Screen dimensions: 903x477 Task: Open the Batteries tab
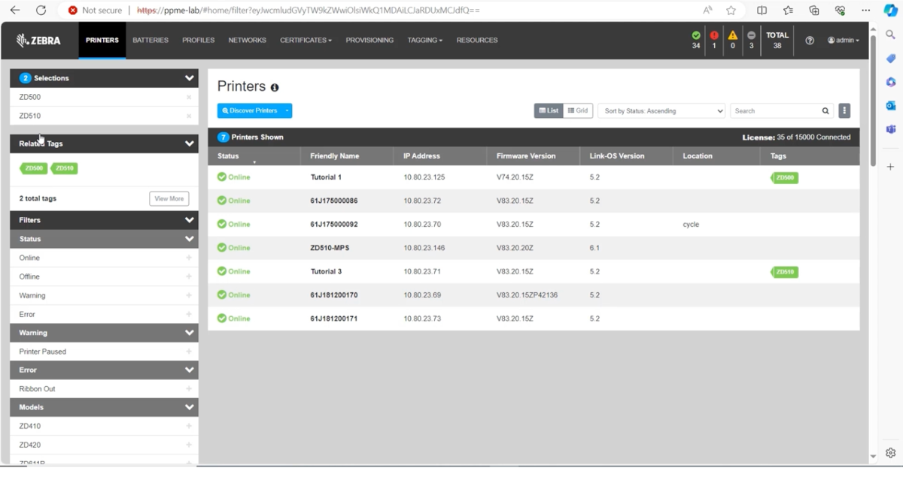pyautogui.click(x=150, y=41)
